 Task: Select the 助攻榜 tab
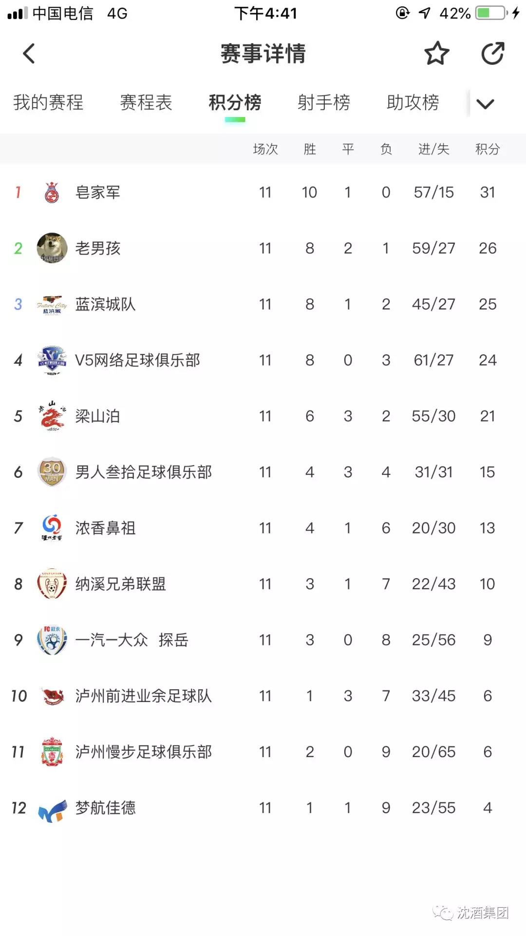click(x=413, y=102)
